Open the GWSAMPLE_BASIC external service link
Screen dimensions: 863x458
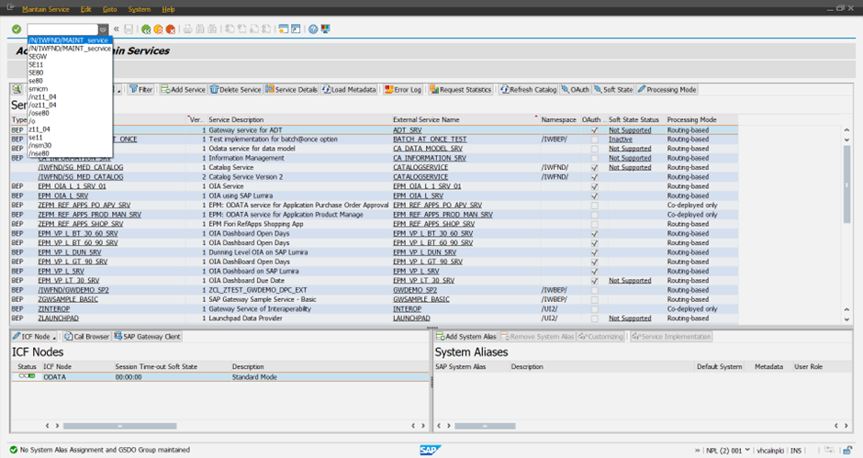click(421, 299)
